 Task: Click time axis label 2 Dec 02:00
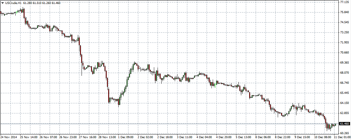pos(145,137)
